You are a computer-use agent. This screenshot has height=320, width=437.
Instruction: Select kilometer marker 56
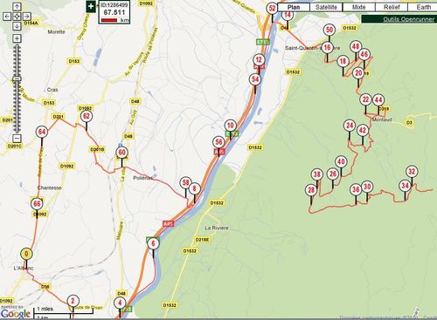pos(218,142)
